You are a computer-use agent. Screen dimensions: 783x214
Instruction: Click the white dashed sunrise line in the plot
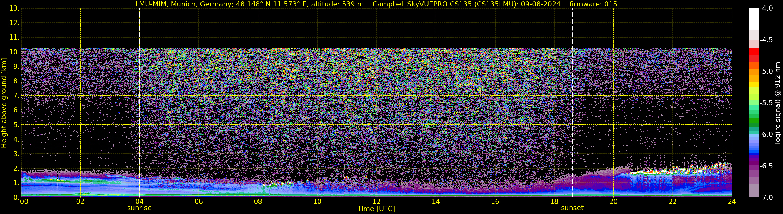(x=139, y=103)
